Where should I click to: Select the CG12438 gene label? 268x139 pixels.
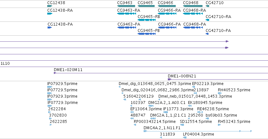coord(56,3)
